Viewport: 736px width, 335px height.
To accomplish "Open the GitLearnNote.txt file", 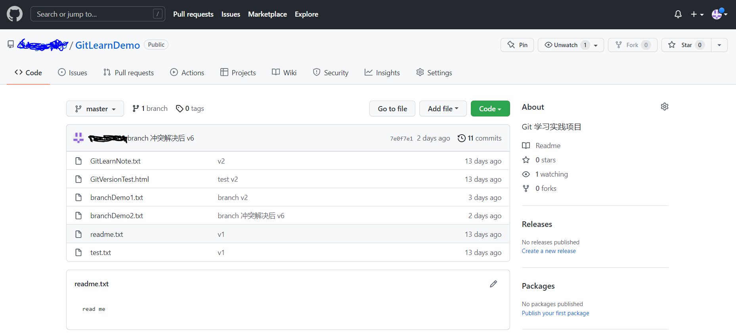I will coord(115,161).
